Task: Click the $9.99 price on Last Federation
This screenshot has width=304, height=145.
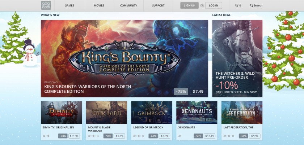Action: coord(254,136)
